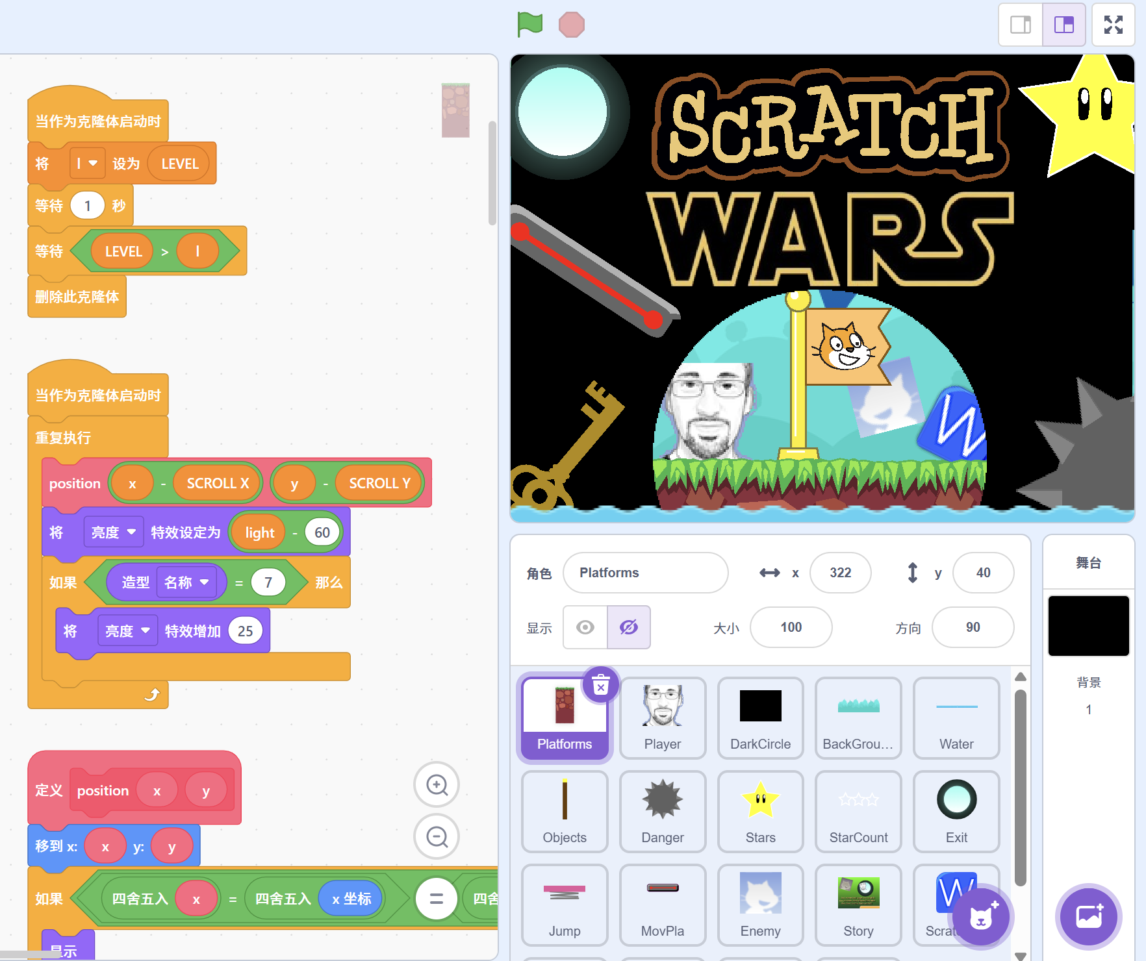Screen dimensions: 1146x961
Task: Hide the sprite using crossed eye icon
Action: pos(629,627)
